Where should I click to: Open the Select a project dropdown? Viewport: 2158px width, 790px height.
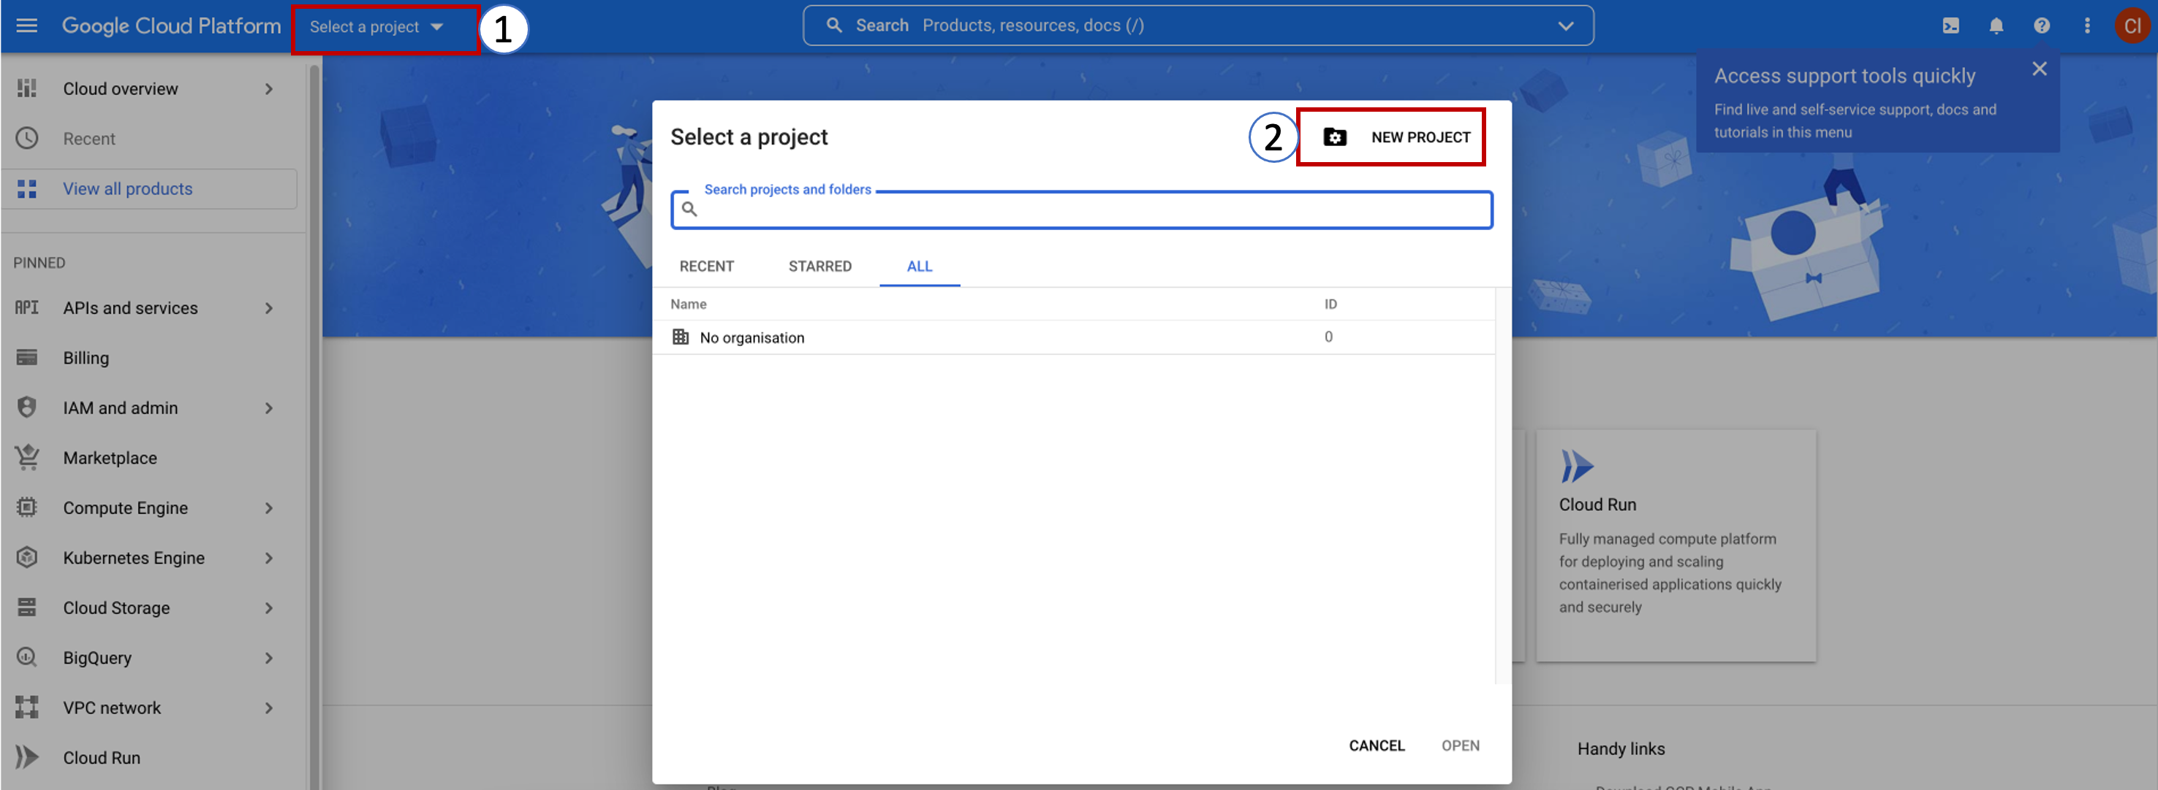click(x=376, y=28)
